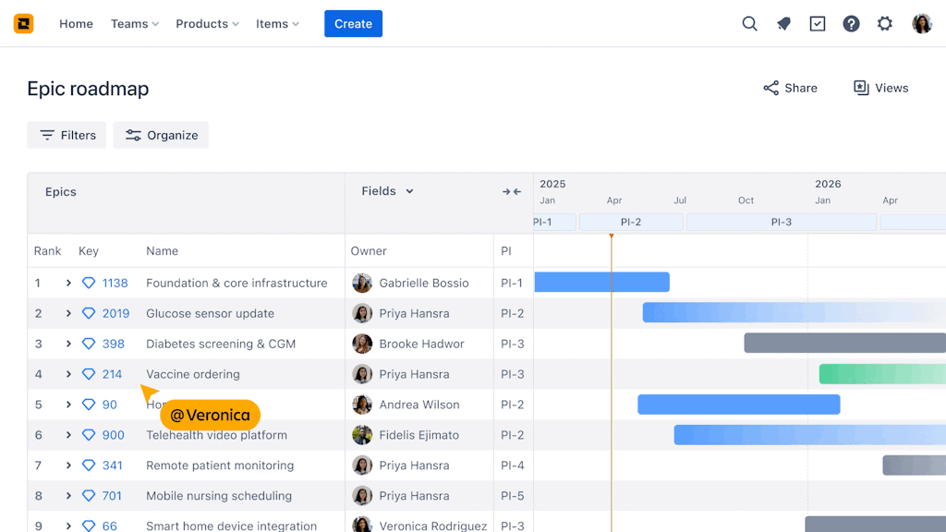Open the Fields dropdown
The width and height of the screenshot is (946, 532).
pyautogui.click(x=386, y=191)
